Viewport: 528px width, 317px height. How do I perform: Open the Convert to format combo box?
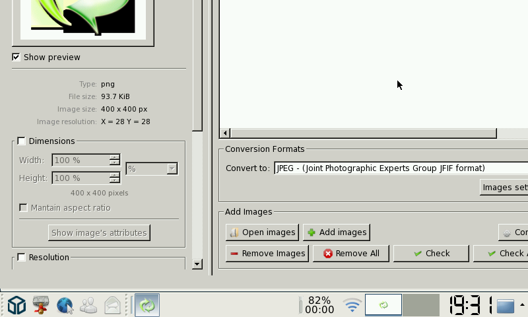401,168
